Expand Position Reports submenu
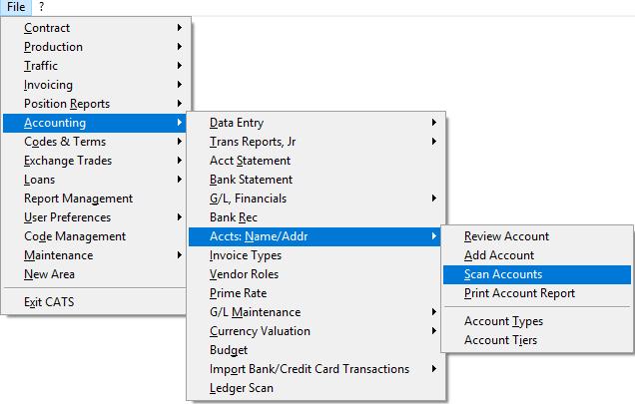Screen dimensions: 635x404 point(96,104)
